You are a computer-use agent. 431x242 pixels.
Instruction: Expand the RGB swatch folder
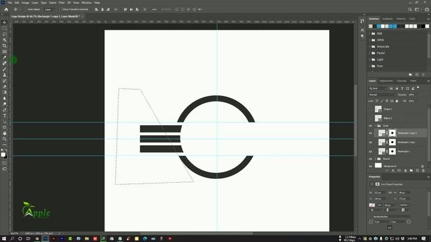click(370, 34)
